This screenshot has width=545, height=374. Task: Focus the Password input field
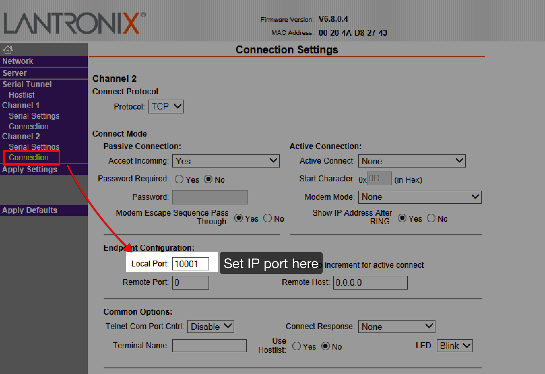point(210,197)
